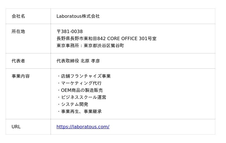226x143 pixels.
Task: Click the 事業再生、事業継承 list item
Action: click(x=81, y=112)
